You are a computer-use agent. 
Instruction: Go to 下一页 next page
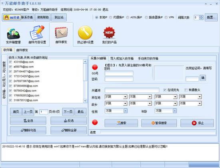(68, 112)
